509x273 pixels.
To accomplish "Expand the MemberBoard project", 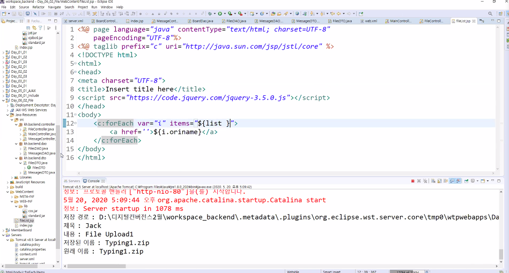I will coord(4,230).
